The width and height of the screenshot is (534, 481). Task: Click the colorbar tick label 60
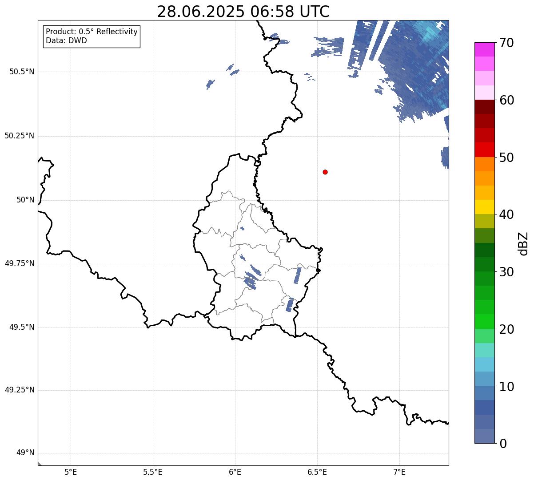(x=506, y=100)
